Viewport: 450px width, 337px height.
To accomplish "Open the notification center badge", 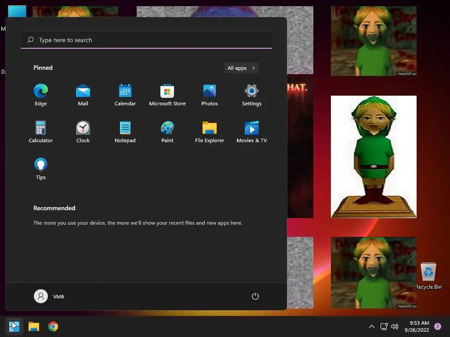I will tap(438, 326).
